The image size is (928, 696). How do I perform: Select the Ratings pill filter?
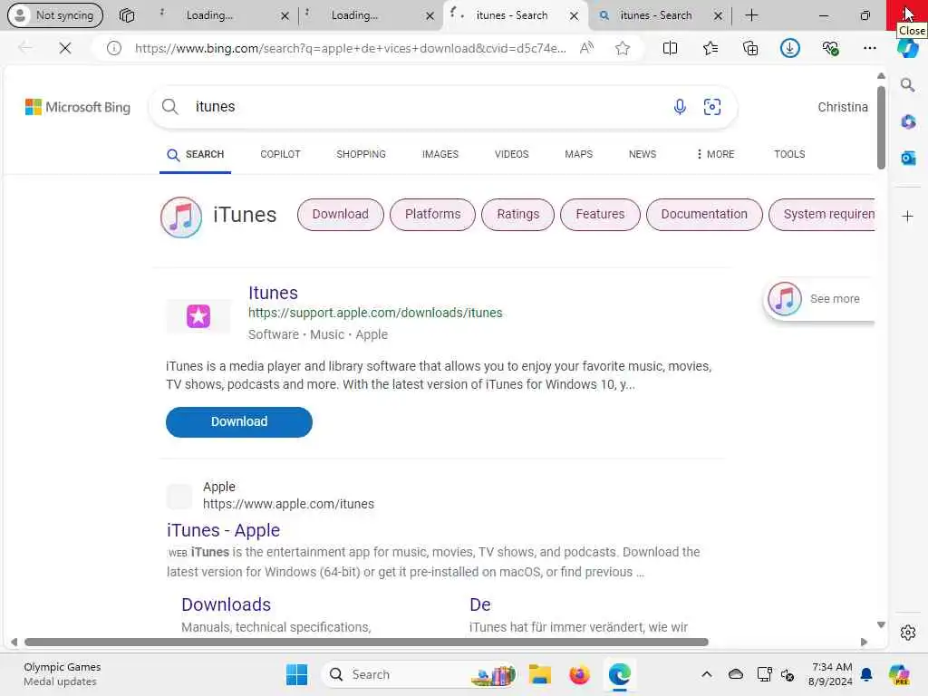[517, 214]
